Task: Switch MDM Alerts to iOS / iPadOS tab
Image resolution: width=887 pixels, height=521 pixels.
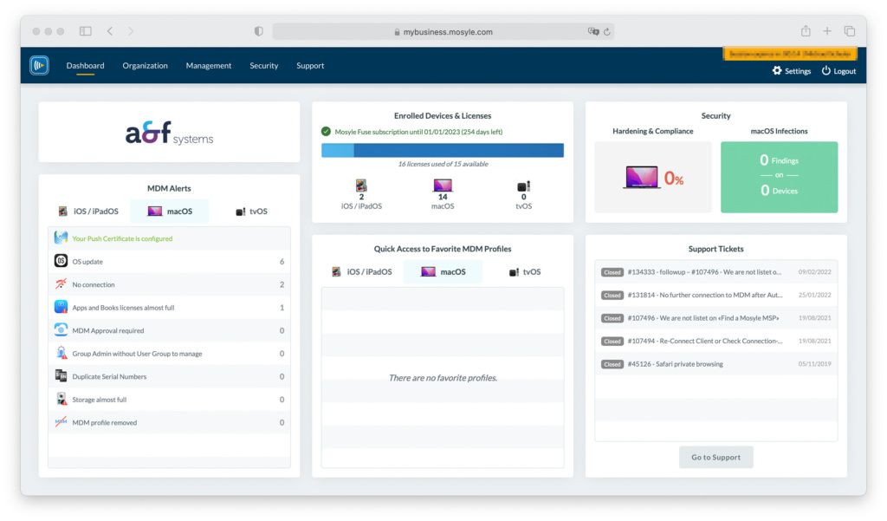Action: click(x=88, y=212)
